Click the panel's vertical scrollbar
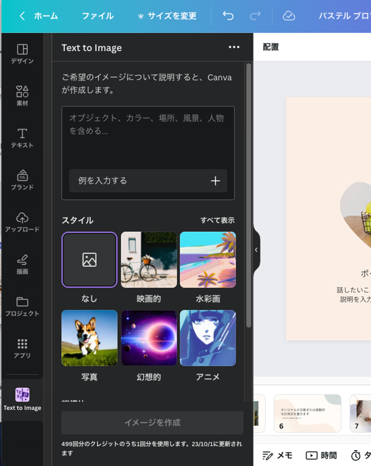 pyautogui.click(x=249, y=195)
